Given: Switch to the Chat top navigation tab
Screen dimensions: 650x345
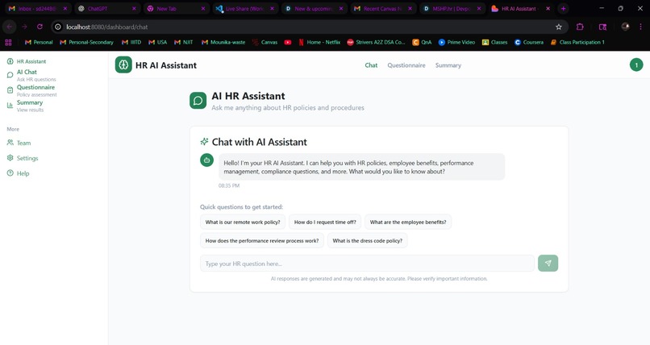Looking at the screenshot, I should coord(371,65).
